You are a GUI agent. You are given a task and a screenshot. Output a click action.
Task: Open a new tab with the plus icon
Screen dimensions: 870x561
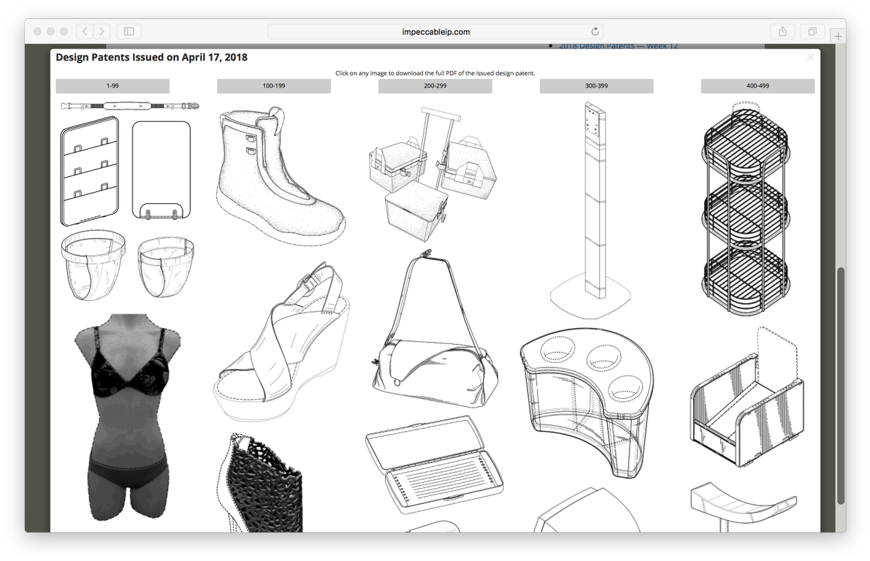(x=838, y=34)
